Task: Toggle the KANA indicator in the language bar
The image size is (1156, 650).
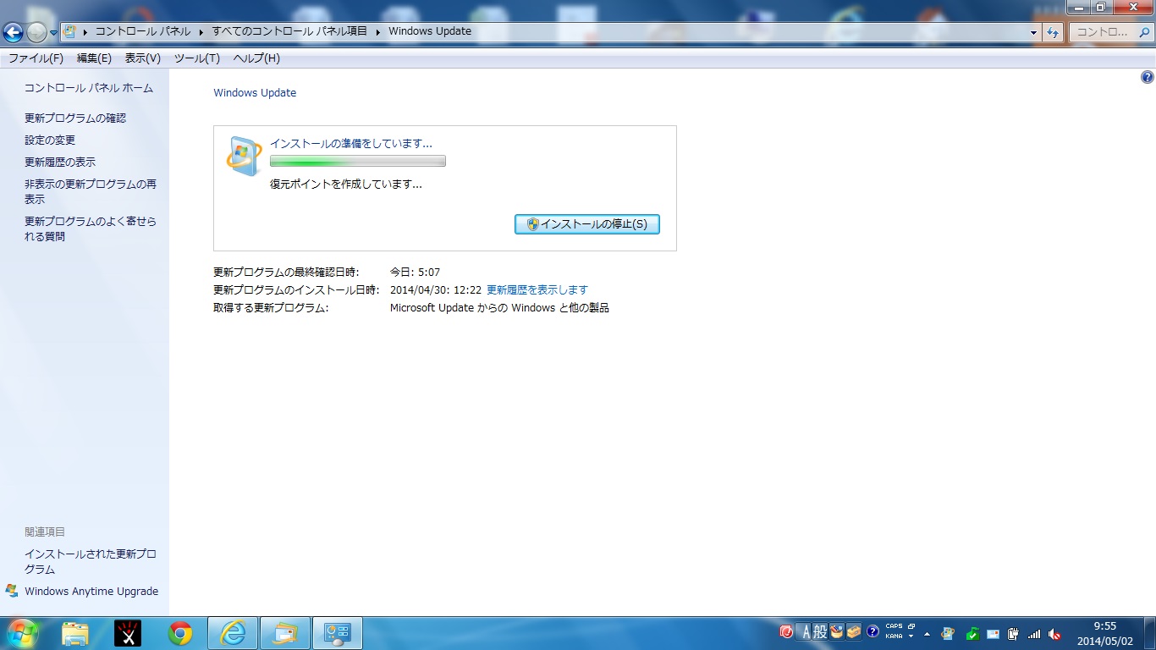Action: 895,636
